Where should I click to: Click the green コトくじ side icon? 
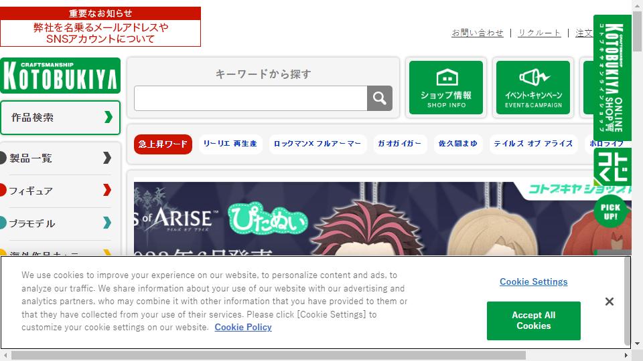point(612,166)
